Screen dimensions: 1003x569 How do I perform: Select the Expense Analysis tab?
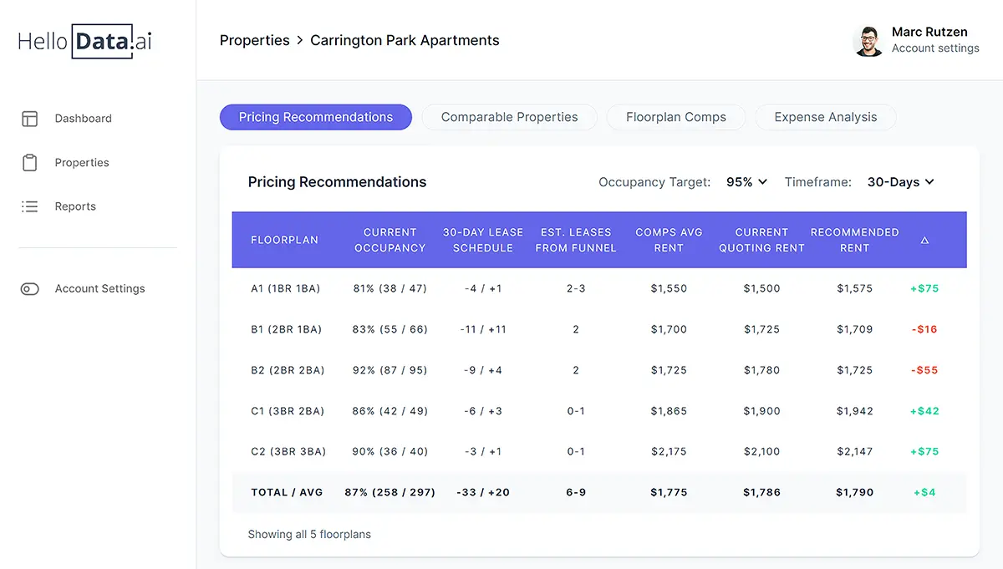click(825, 117)
